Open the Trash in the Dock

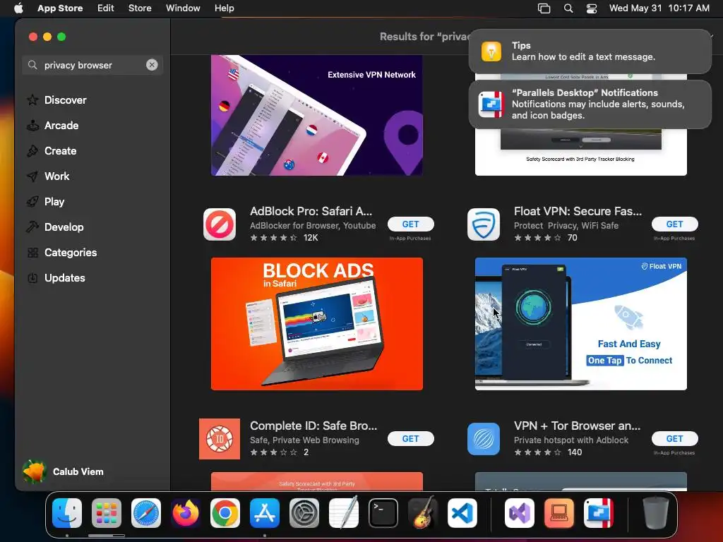[x=656, y=513]
